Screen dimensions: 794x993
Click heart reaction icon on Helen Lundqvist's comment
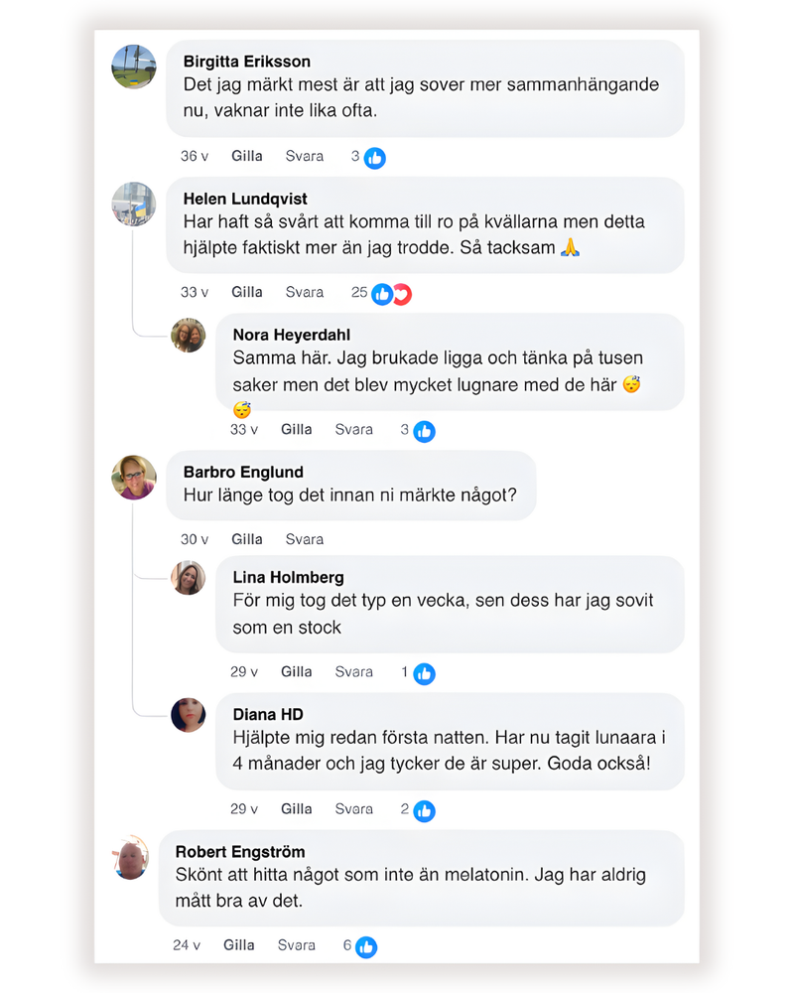click(x=401, y=294)
